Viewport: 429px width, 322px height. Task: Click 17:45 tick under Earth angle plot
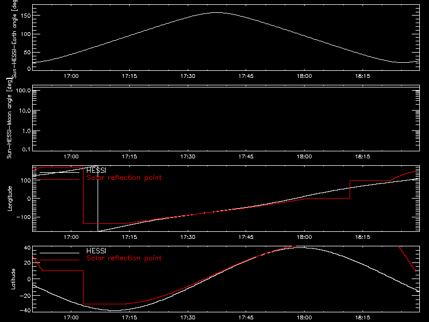[246, 76]
